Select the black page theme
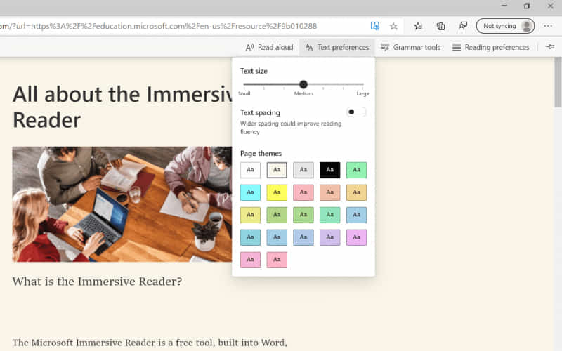Image resolution: width=562 pixels, height=351 pixels. pyautogui.click(x=329, y=170)
